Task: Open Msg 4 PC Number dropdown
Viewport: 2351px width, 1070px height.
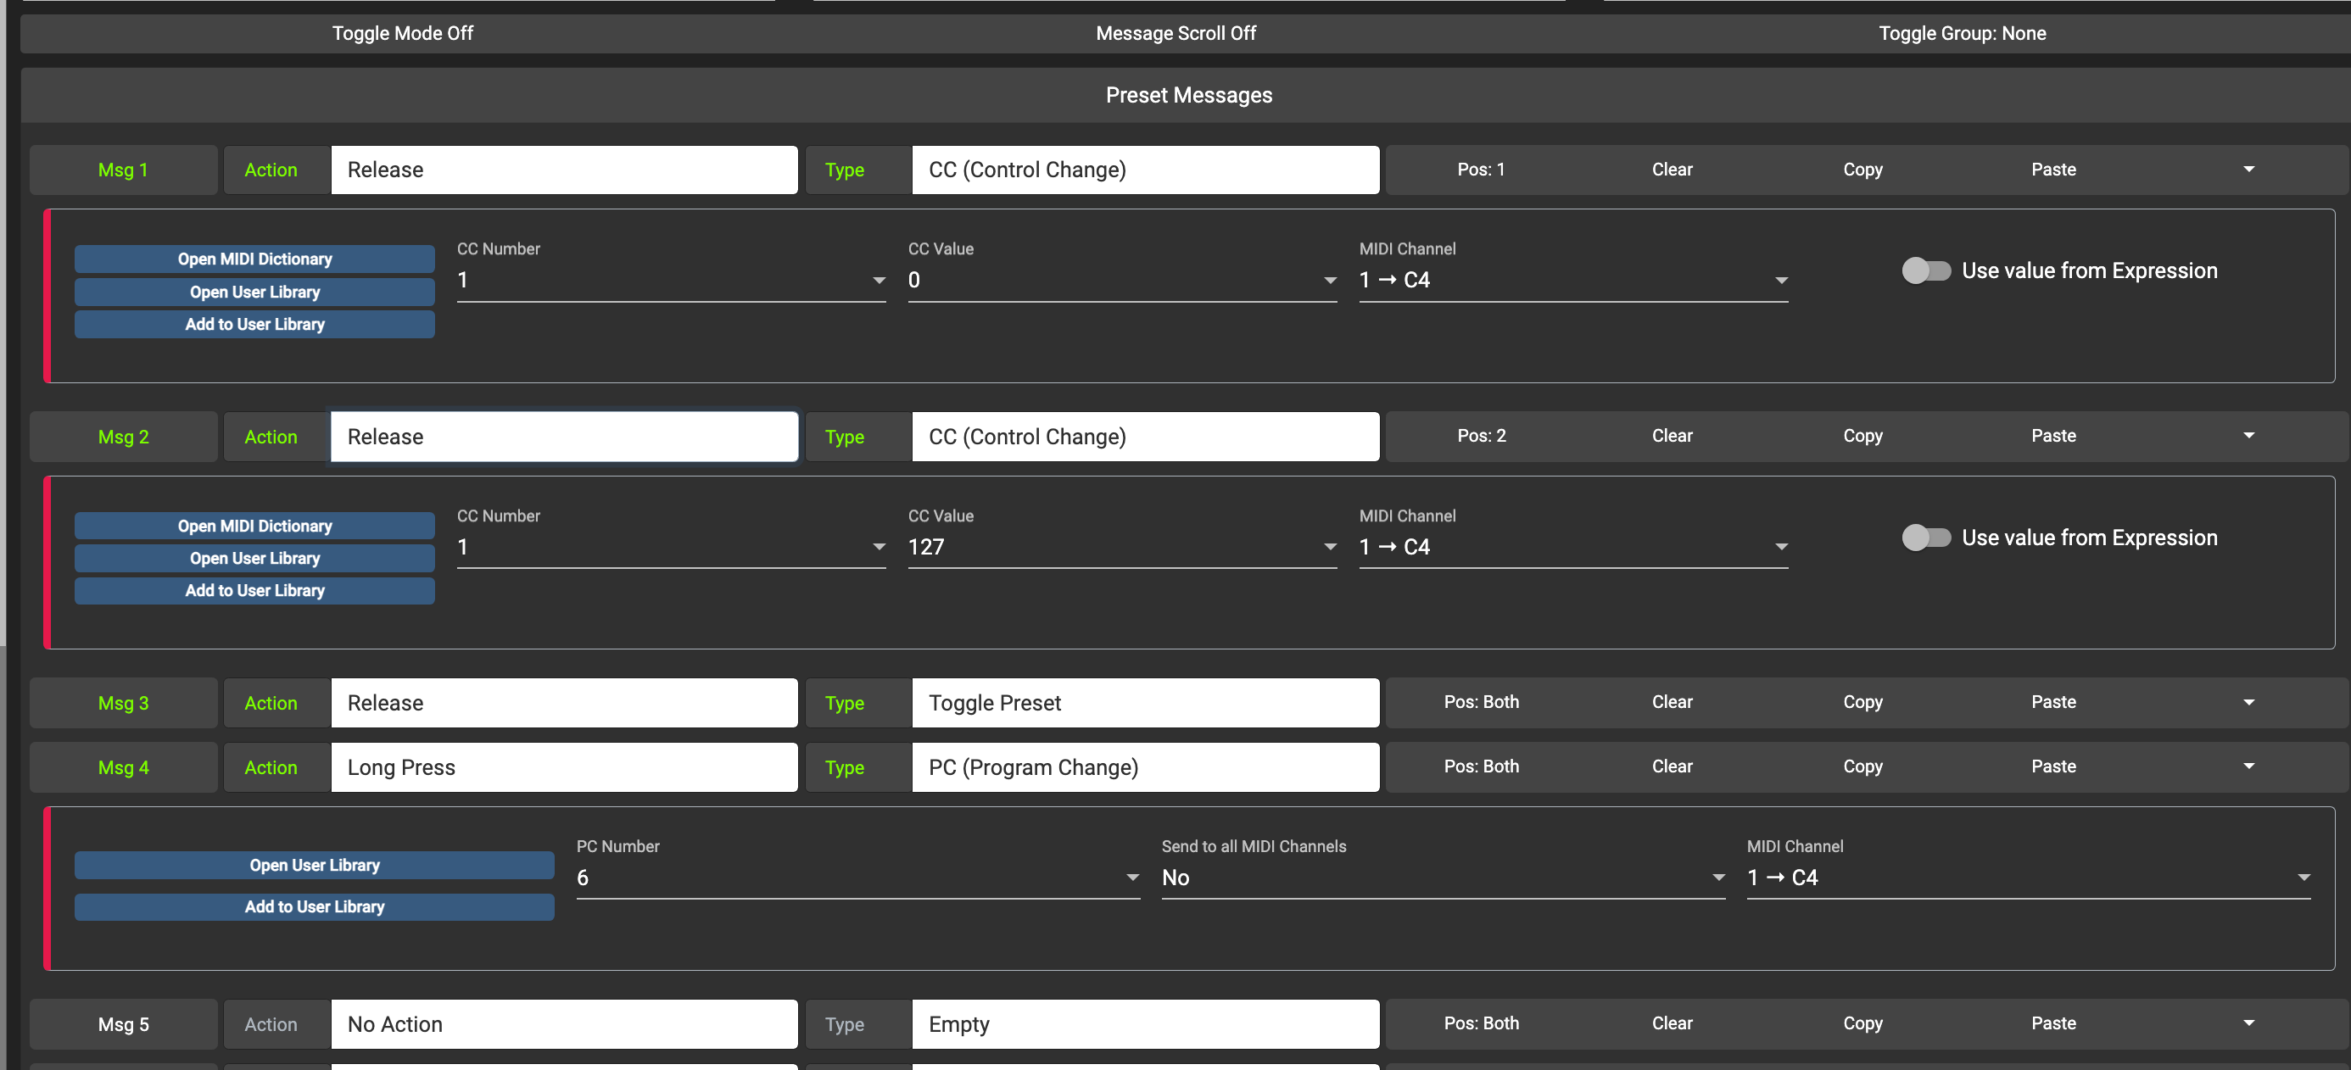Action: [x=857, y=878]
